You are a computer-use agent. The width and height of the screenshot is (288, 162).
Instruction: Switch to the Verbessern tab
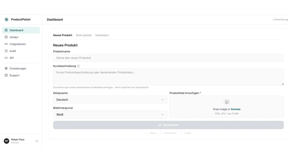pos(102,35)
